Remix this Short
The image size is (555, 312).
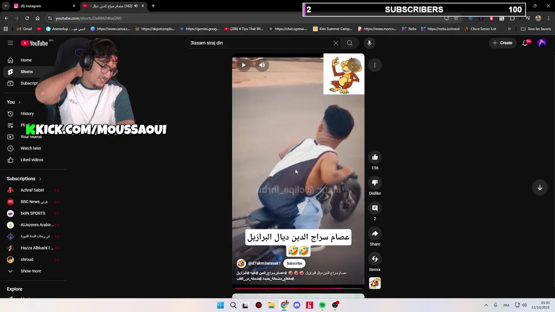[375, 259]
